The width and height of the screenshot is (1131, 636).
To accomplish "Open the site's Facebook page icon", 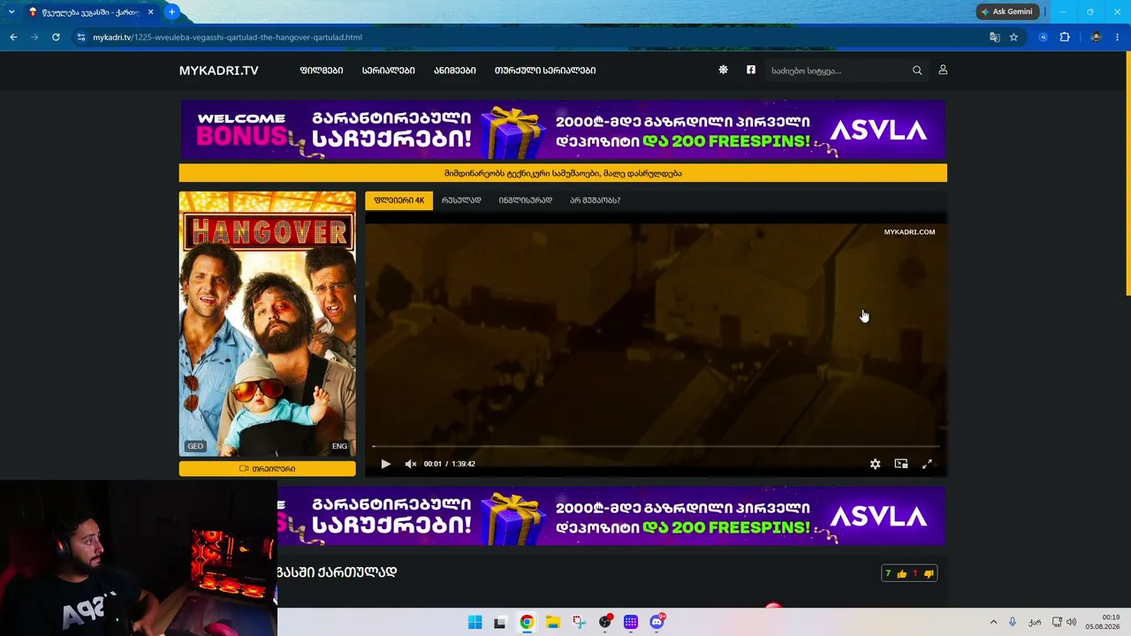I will pos(751,70).
